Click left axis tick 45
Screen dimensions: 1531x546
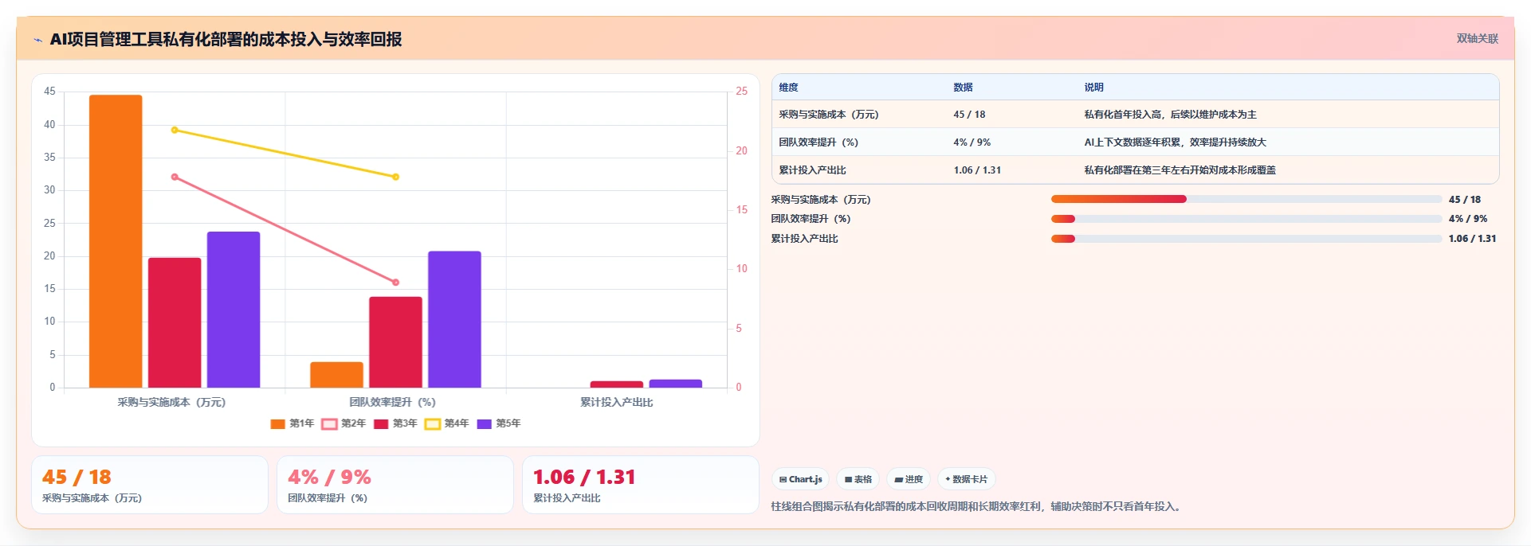[49, 92]
